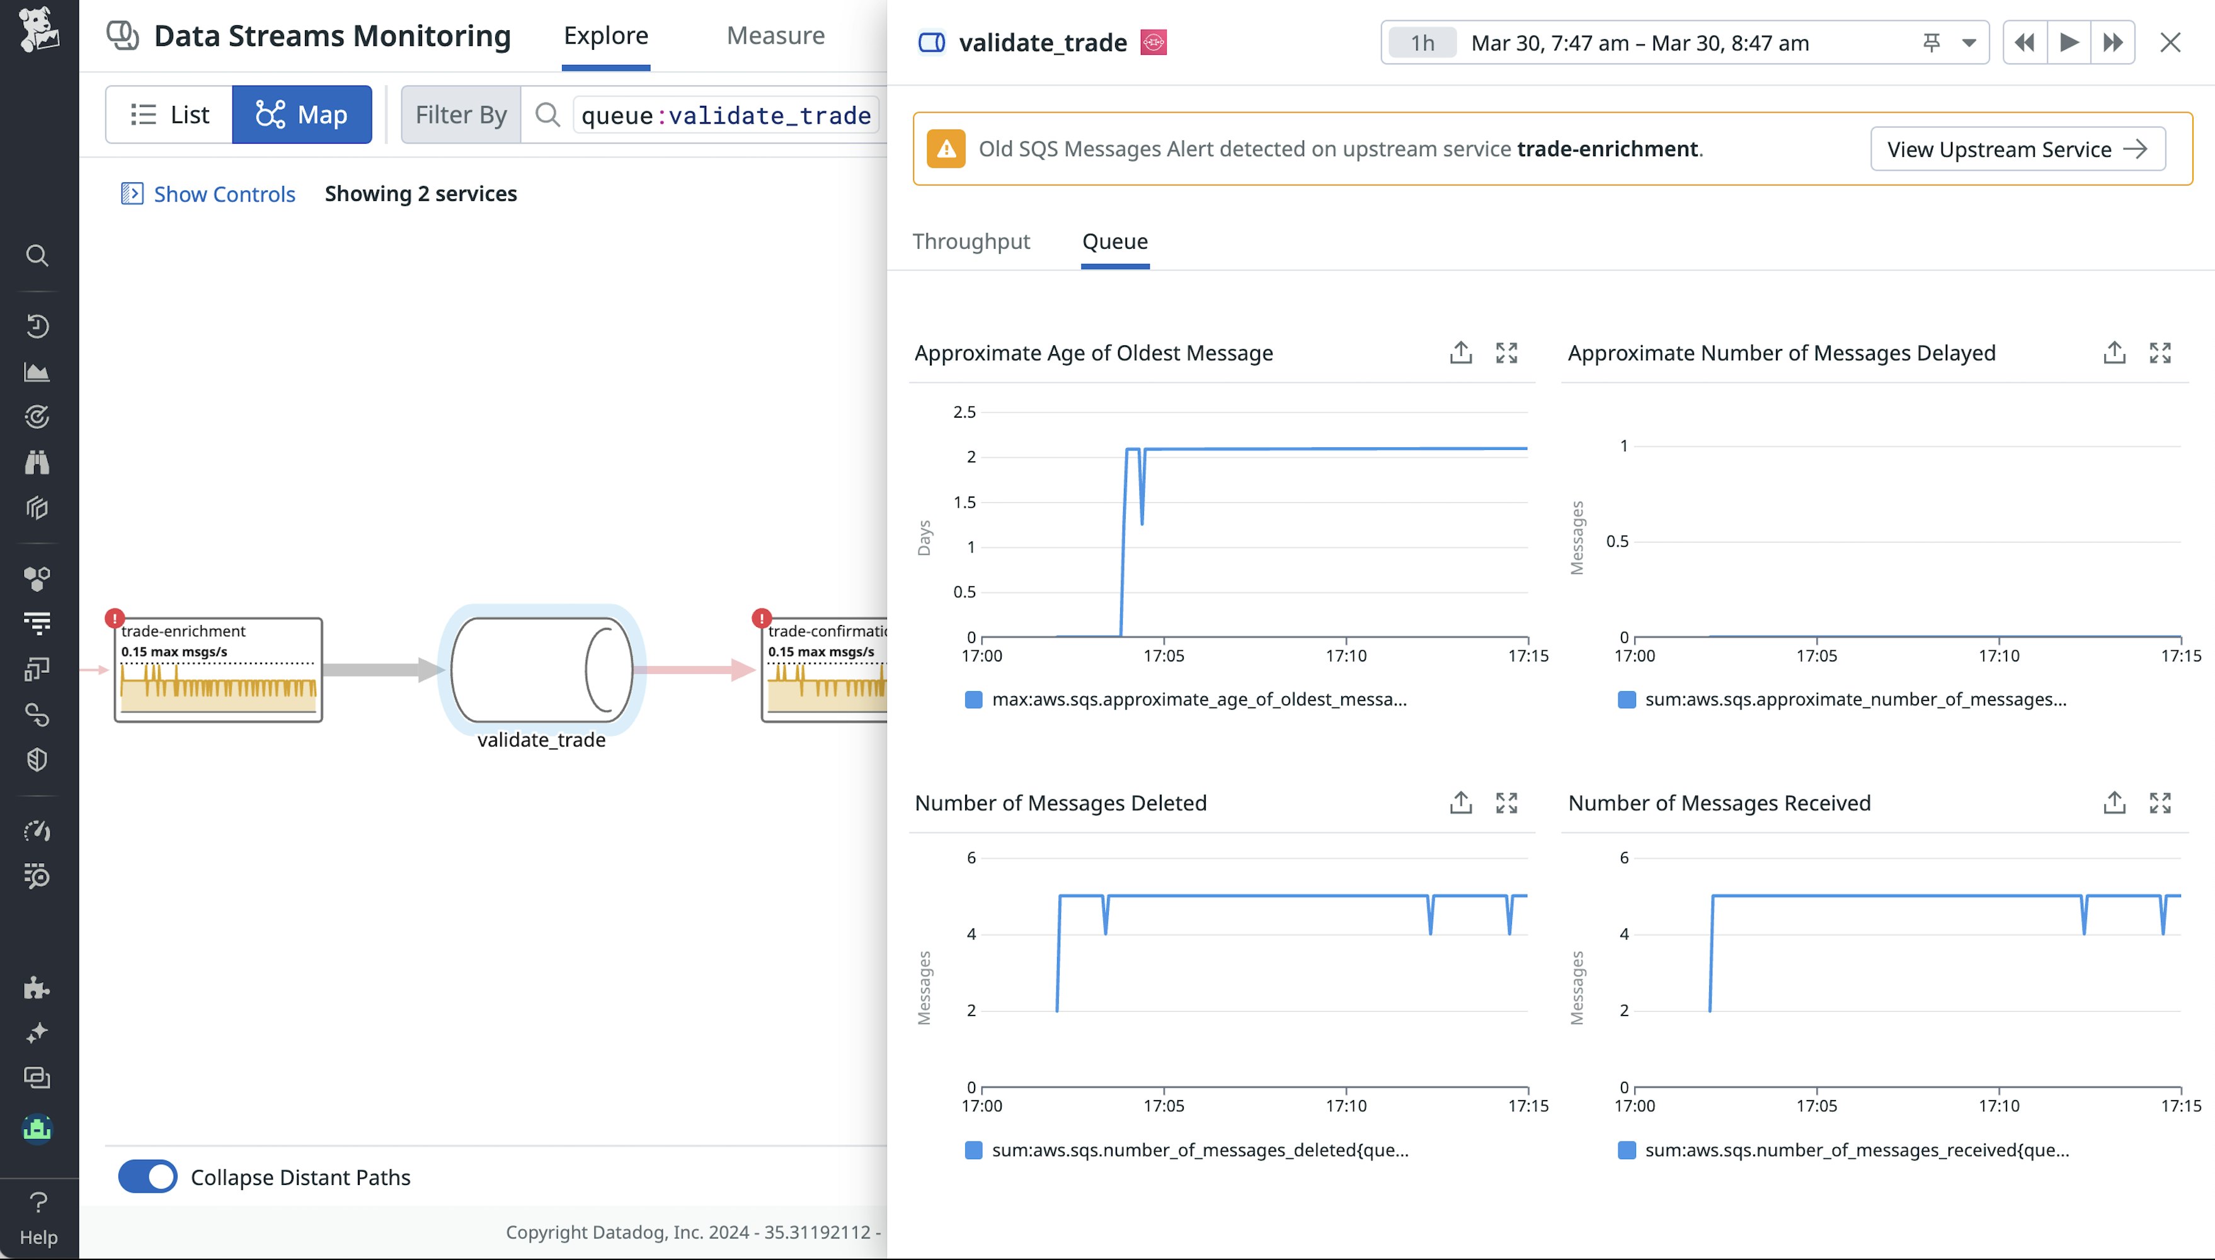Disable the Collapse Distant Paths toggle
This screenshot has width=2215, height=1260.
[148, 1177]
